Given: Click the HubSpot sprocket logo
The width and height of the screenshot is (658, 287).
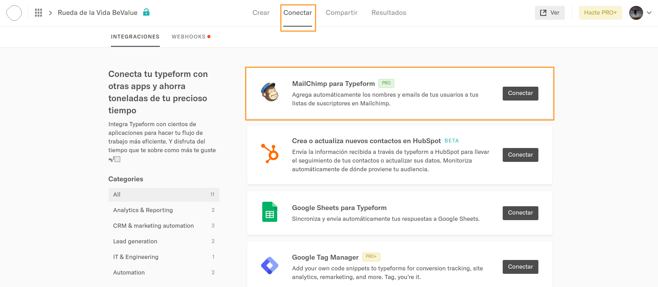Looking at the screenshot, I should pos(270,153).
